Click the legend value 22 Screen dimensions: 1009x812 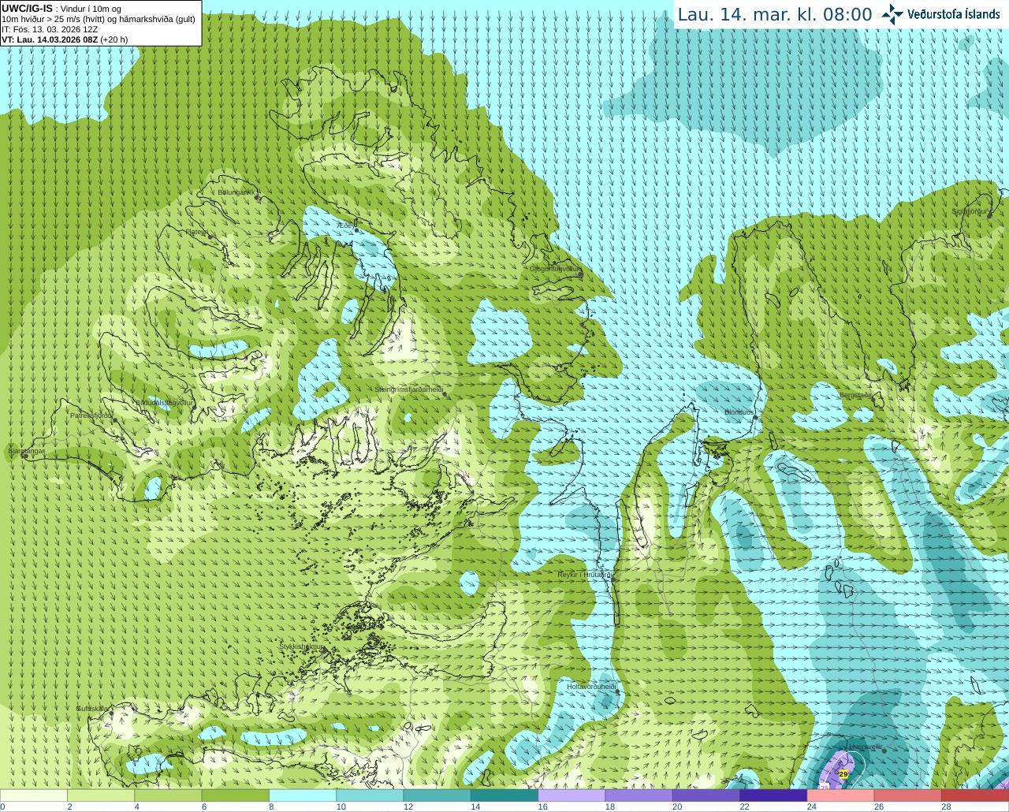coord(744,806)
